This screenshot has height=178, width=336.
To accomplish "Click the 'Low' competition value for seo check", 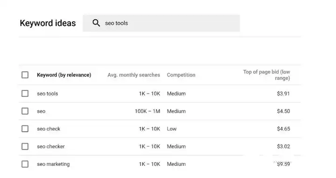I will [172, 129].
